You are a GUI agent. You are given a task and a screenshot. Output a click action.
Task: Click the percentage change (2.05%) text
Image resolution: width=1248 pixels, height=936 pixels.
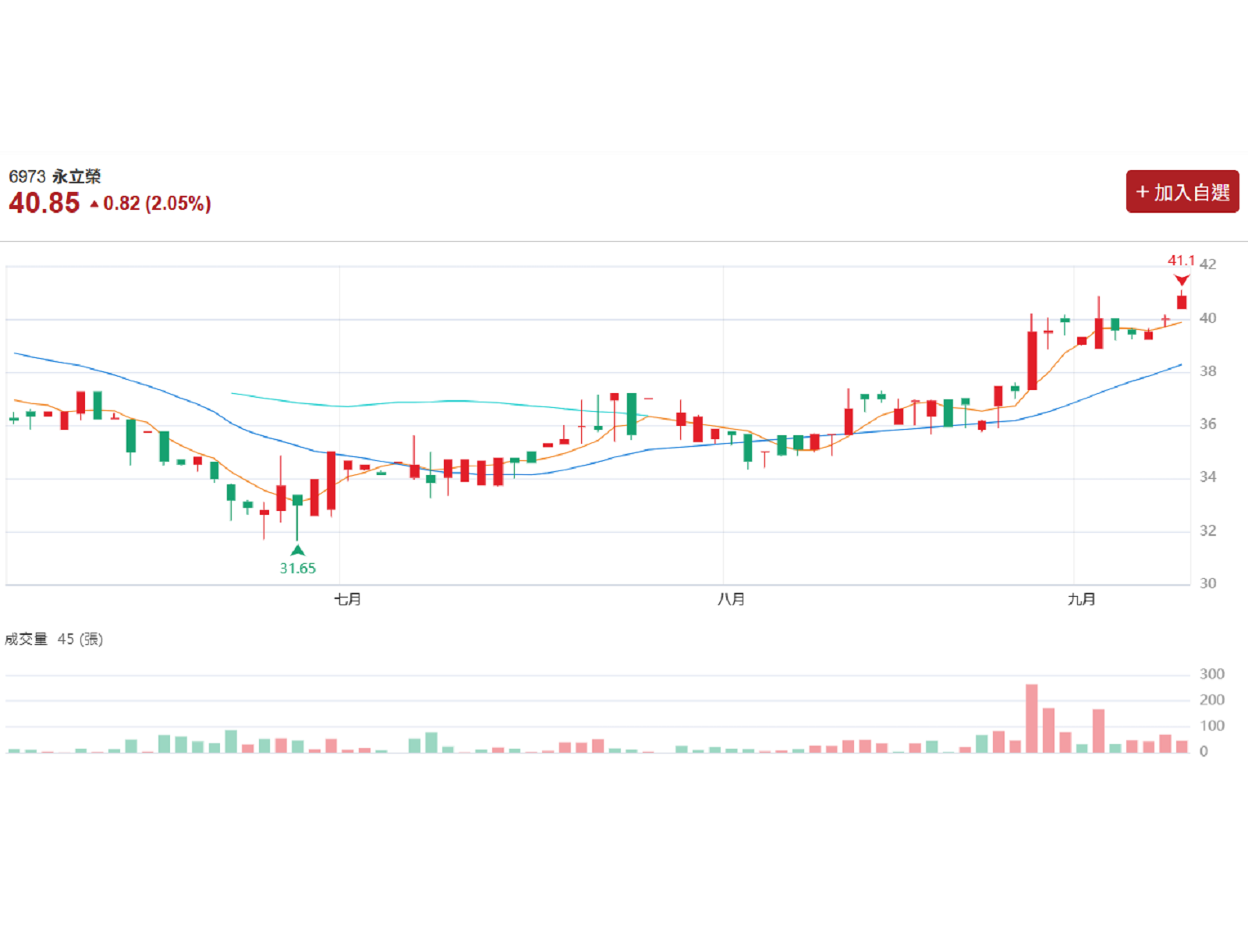click(178, 204)
